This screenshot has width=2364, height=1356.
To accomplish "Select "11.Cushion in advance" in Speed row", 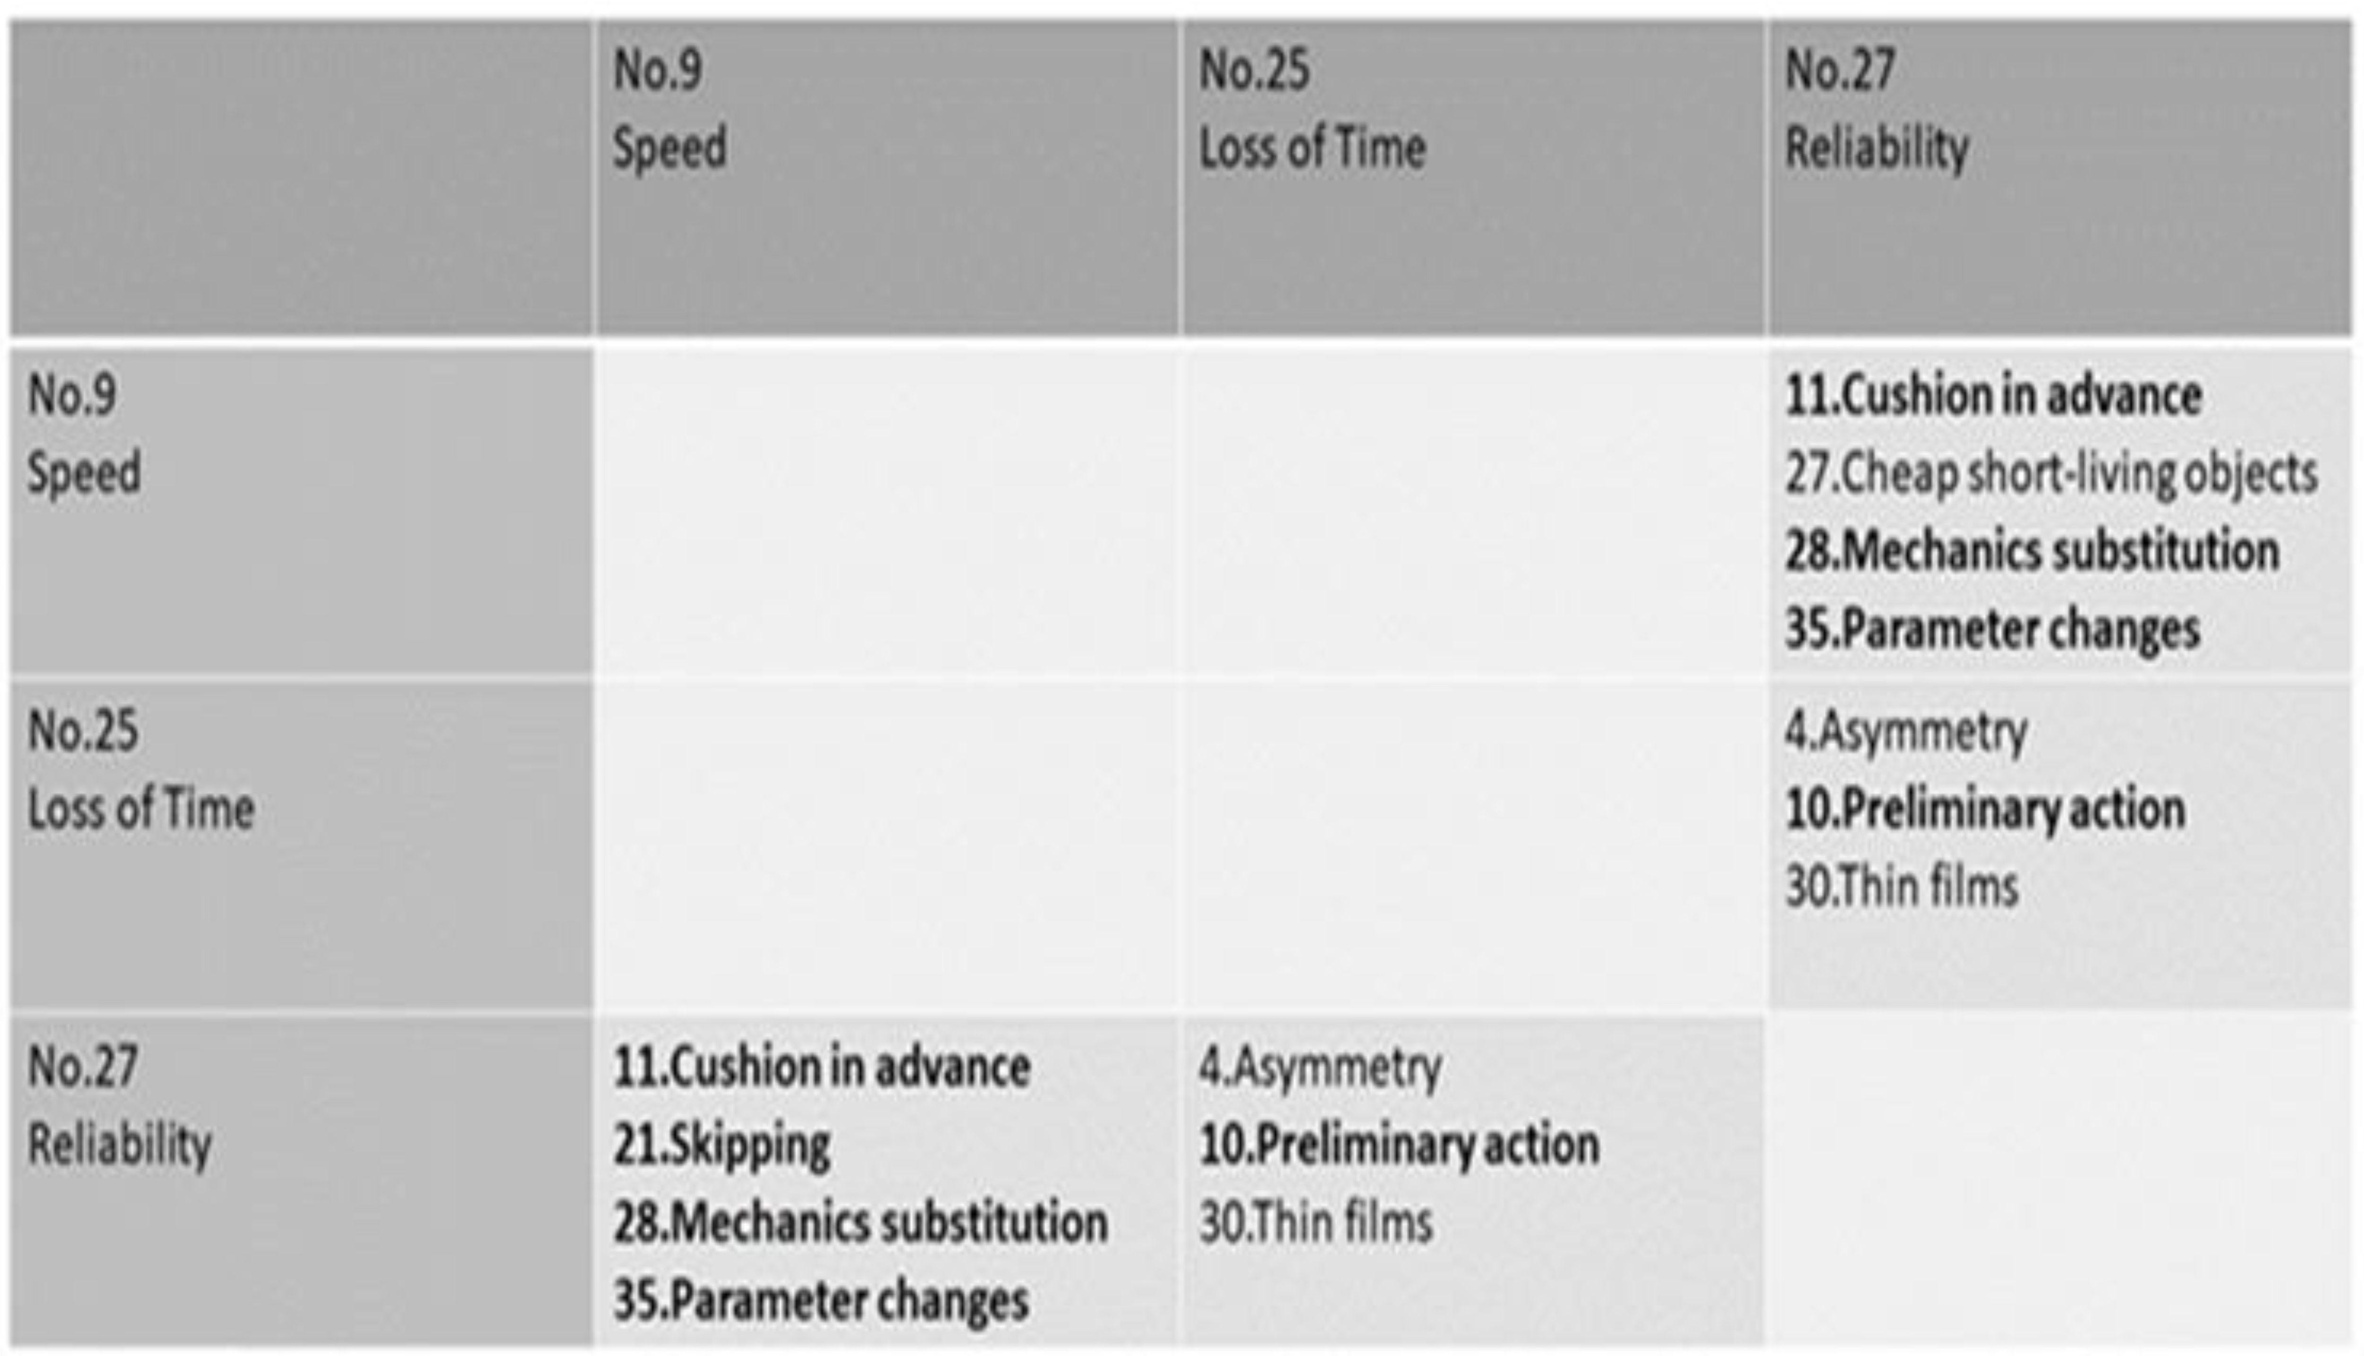I will [x=1992, y=395].
